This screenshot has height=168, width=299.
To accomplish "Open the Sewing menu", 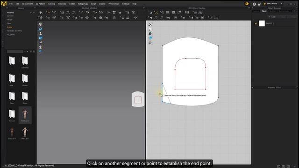I will pos(51,4).
